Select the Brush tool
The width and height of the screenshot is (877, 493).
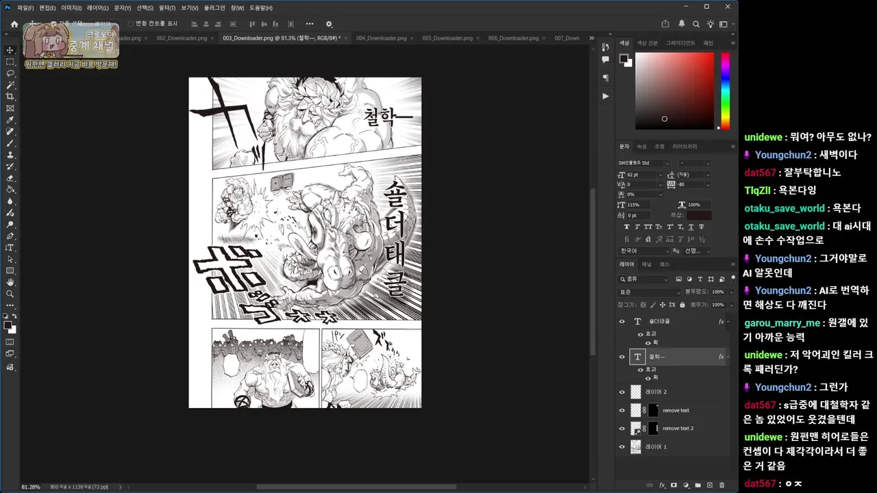coord(10,143)
